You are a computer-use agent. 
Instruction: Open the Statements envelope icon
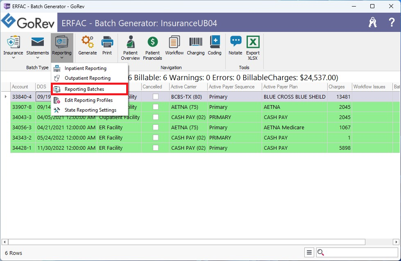[37, 42]
